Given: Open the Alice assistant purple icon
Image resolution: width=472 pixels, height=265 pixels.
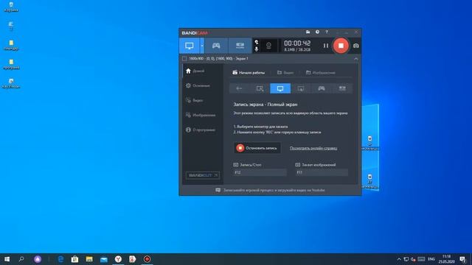Looking at the screenshot, I should point(38,259).
